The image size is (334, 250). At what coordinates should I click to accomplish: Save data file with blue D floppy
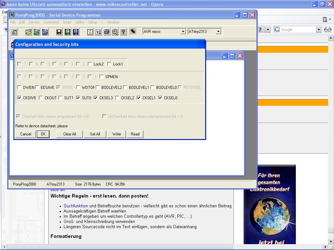pos(76,32)
